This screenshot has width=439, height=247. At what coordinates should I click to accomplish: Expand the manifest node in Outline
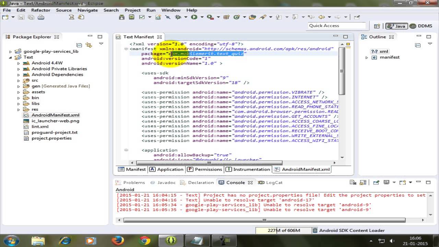coord(367,58)
